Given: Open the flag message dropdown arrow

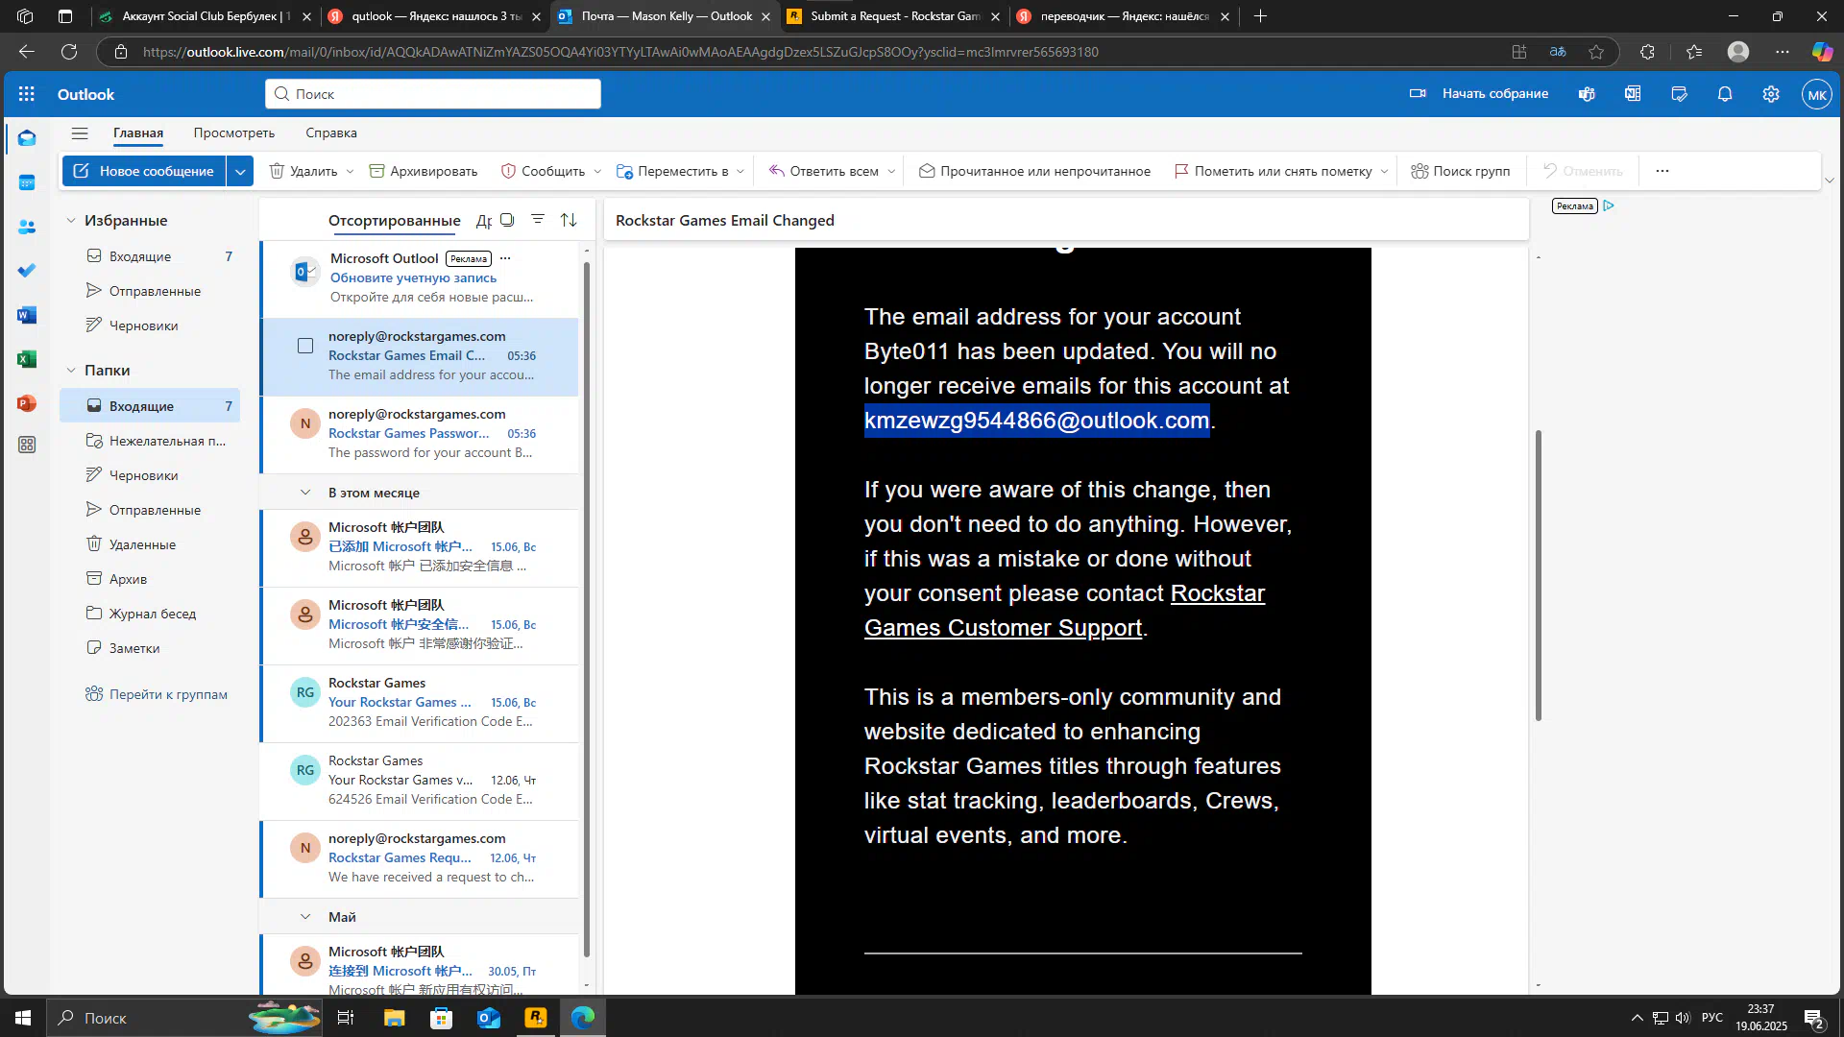Looking at the screenshot, I should [1384, 171].
